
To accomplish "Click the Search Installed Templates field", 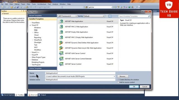I will [134, 16].
